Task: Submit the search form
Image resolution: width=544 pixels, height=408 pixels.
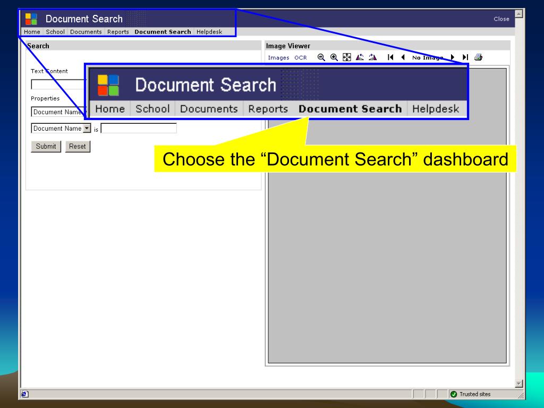Action: point(46,147)
